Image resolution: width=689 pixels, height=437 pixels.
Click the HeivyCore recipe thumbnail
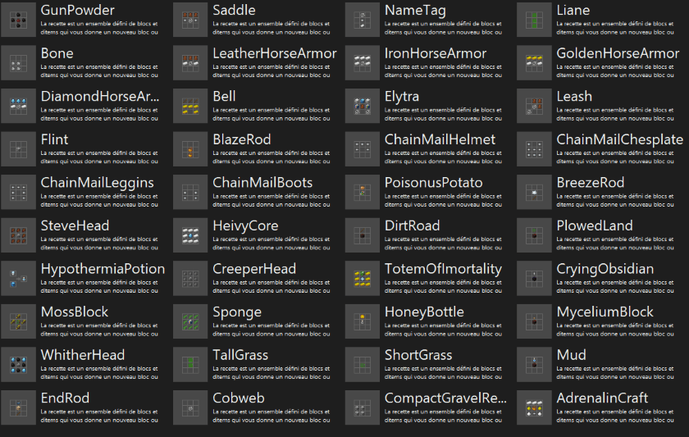[x=190, y=235]
